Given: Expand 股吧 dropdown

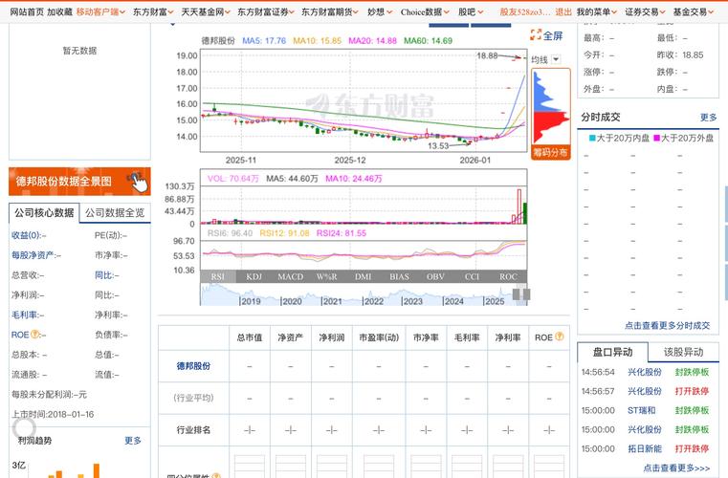Looking at the screenshot, I should coord(471,12).
